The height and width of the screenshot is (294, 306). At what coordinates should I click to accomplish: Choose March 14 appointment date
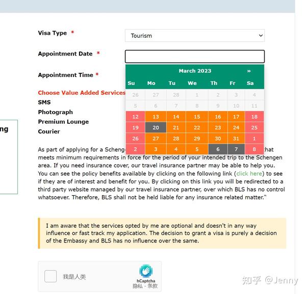(176, 117)
